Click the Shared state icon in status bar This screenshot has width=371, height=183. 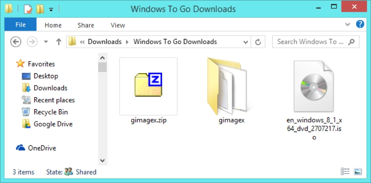pos(68,172)
